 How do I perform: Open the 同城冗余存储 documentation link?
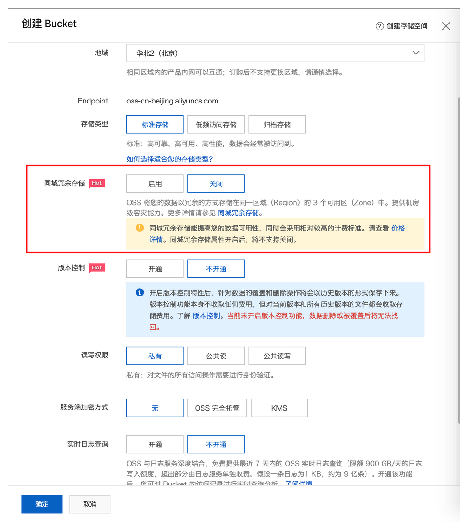point(239,213)
